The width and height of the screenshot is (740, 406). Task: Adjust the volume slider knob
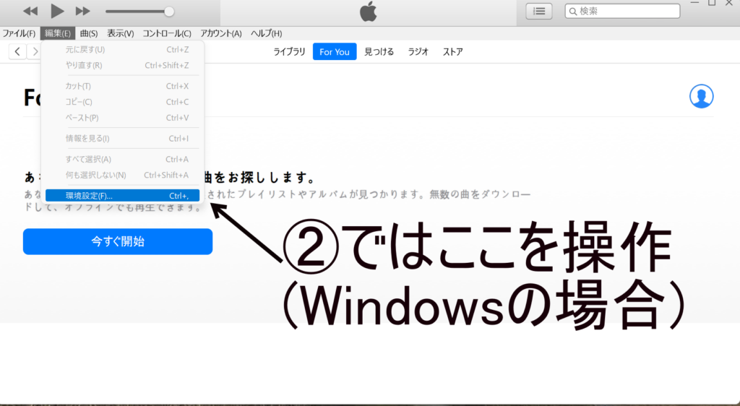169,12
